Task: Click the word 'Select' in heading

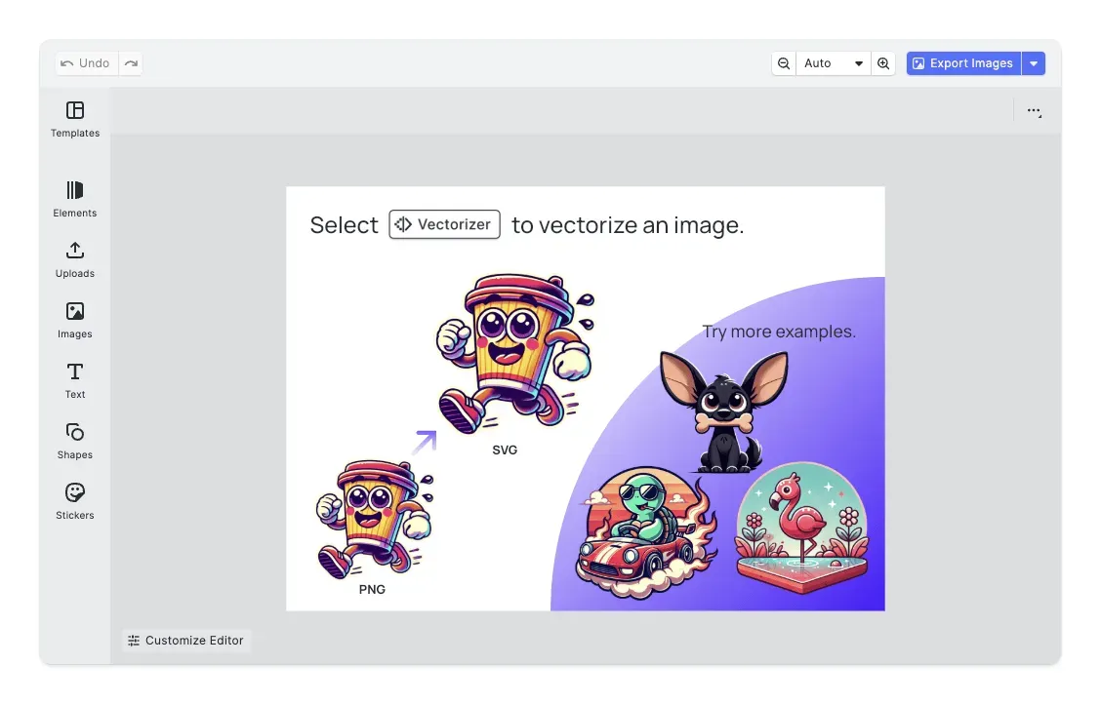Action: coord(344,225)
